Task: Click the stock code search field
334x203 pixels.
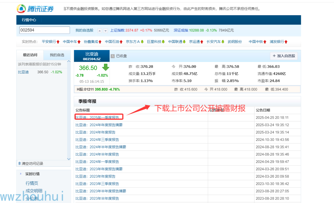Action: 45,30
